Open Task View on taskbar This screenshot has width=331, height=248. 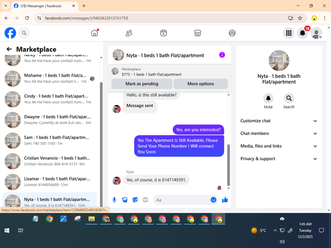pos(21,231)
